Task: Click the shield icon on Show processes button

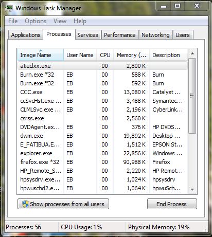Action: [x=26, y=204]
